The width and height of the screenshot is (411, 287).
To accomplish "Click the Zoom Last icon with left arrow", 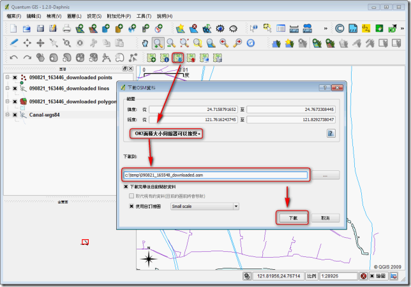I will coord(224,43).
